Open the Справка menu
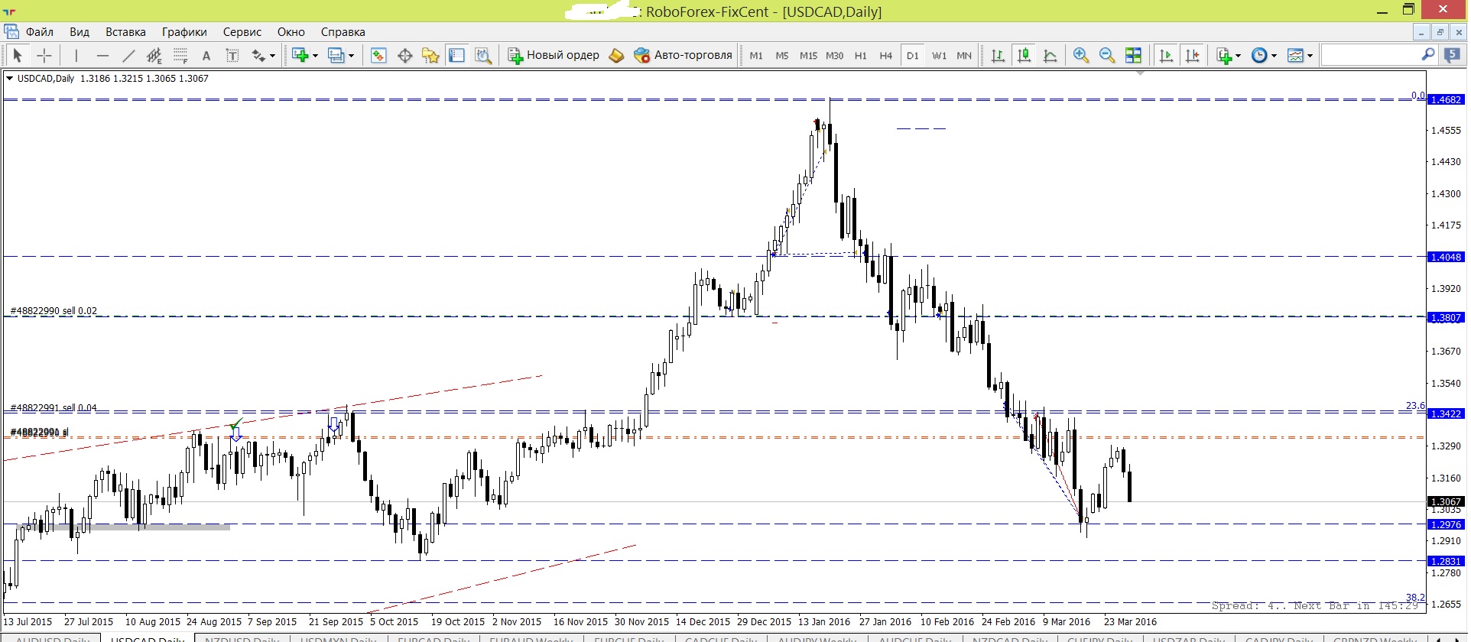The height and width of the screenshot is (642, 1471). 343,32
